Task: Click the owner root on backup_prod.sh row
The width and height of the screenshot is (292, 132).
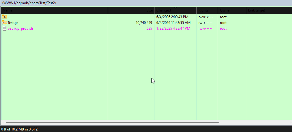Action: coord(223,28)
